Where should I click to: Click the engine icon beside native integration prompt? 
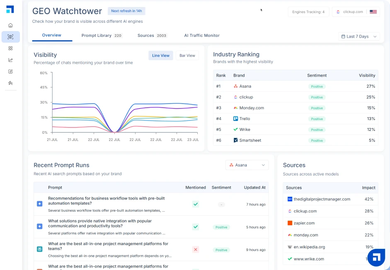pos(39,226)
